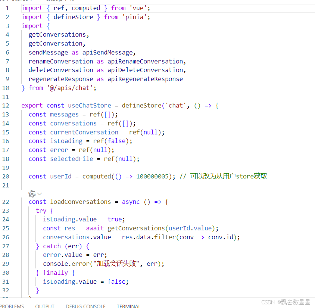315x308 pixels.
Task: Expand the chevron beside the AI assistant icon
Action: tap(40, 194)
